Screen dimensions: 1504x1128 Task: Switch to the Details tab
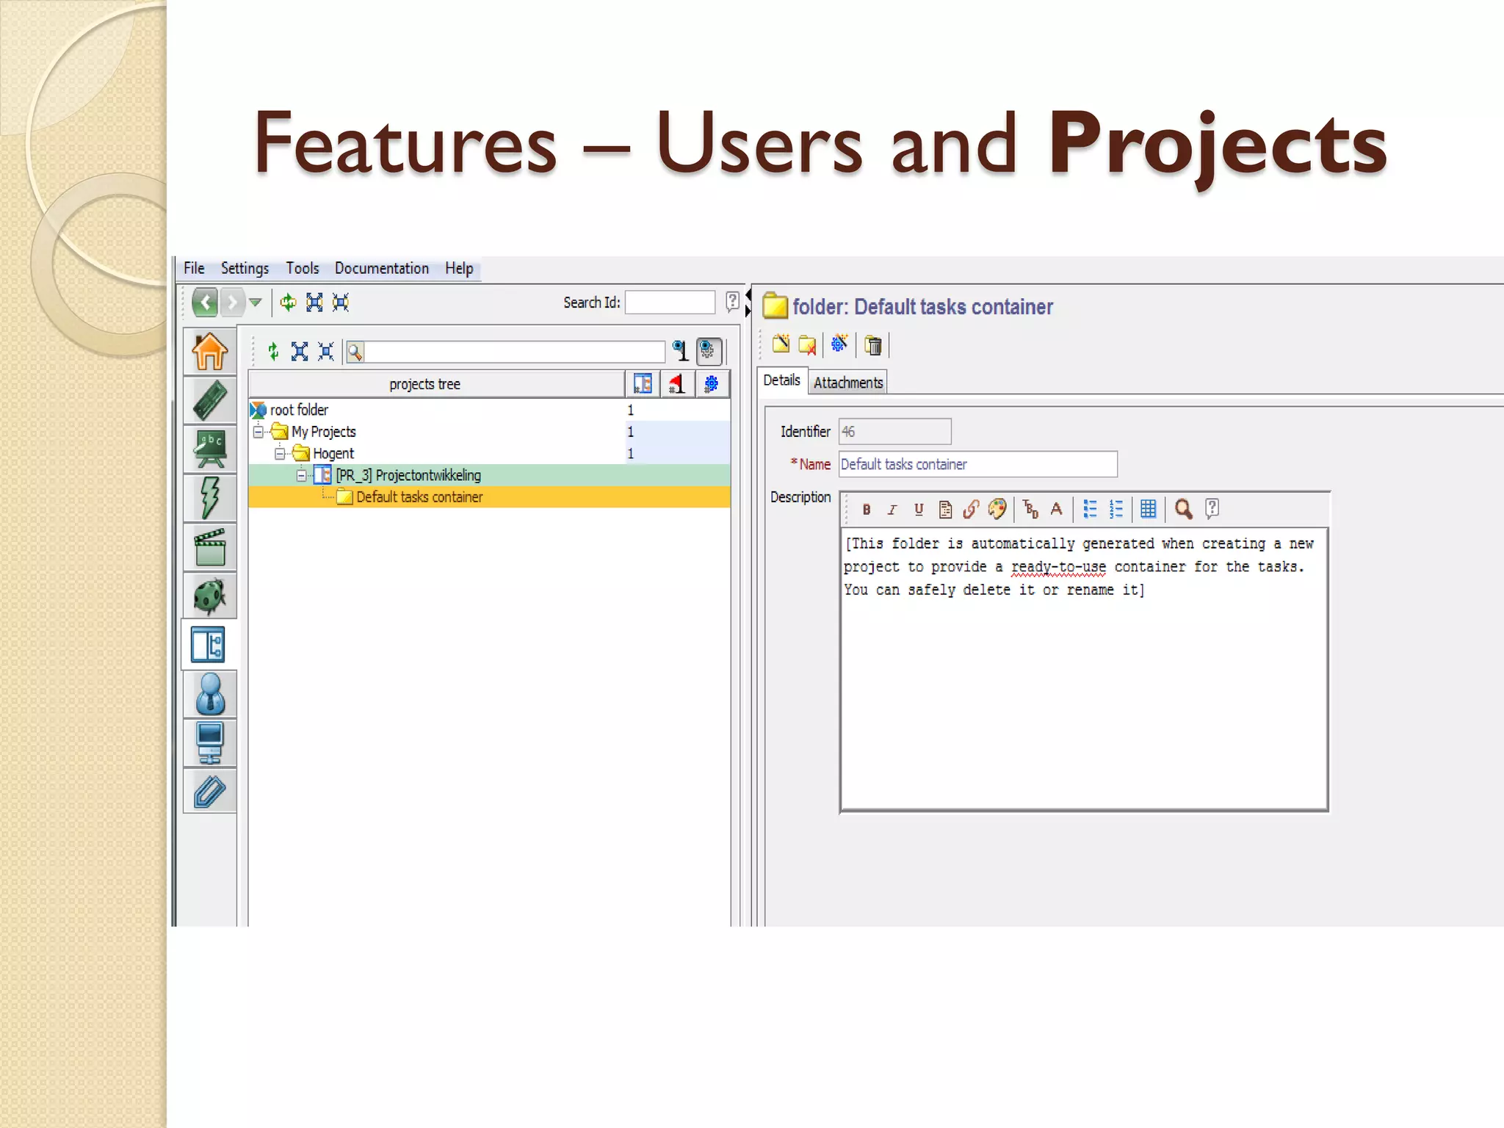(781, 380)
